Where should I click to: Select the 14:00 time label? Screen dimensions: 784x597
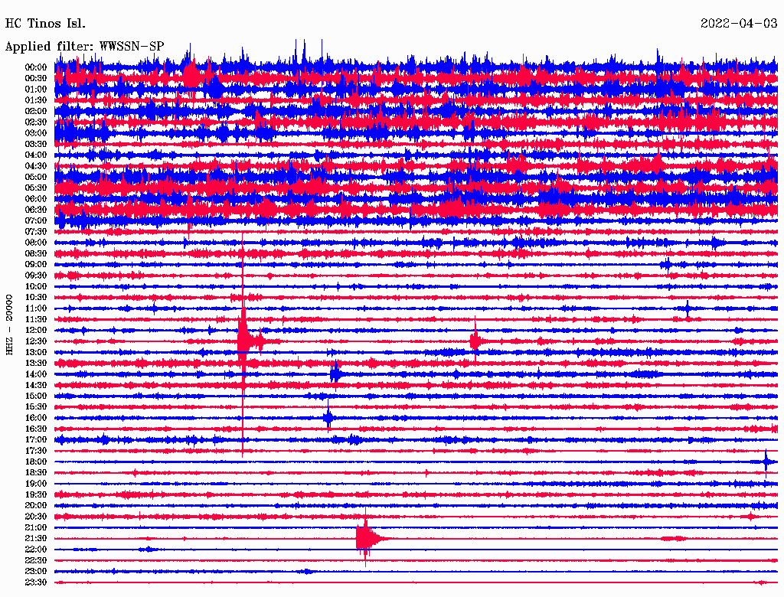click(36, 374)
